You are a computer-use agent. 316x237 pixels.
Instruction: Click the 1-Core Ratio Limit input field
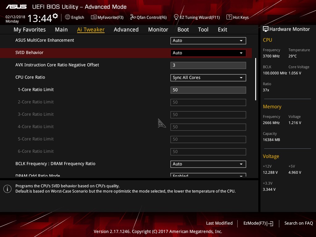[x=208, y=90]
